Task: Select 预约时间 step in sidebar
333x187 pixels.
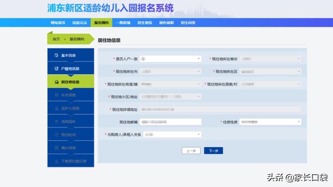Action: pos(71,134)
